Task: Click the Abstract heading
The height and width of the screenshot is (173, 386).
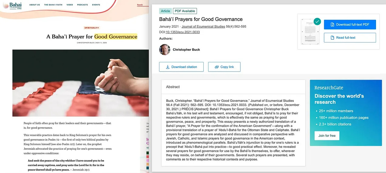Action: click(173, 87)
